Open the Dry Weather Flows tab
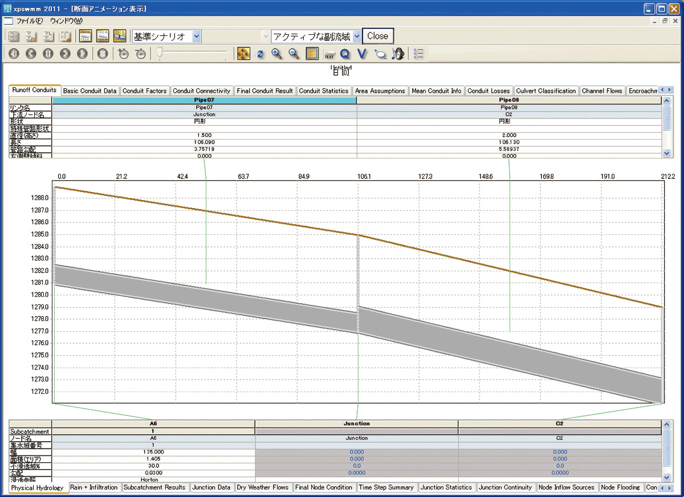The height and width of the screenshot is (497, 684). pyautogui.click(x=263, y=487)
